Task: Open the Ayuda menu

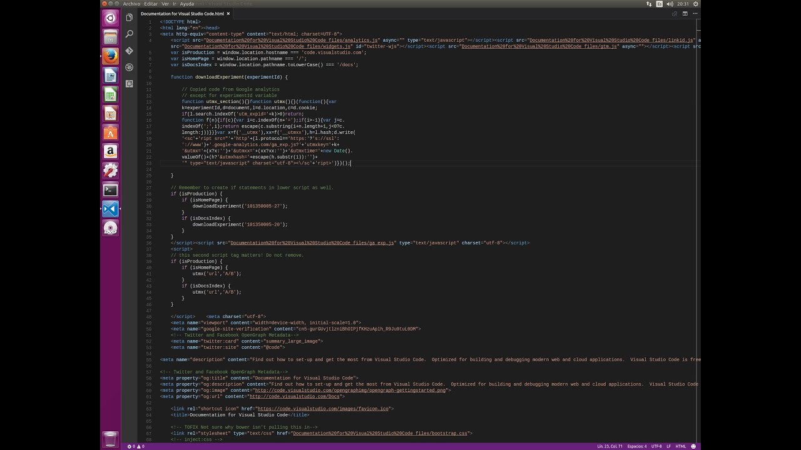Action: point(187,4)
